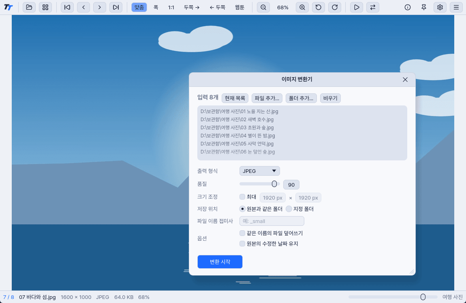Open the JPEG output format dropdown

[x=259, y=171]
